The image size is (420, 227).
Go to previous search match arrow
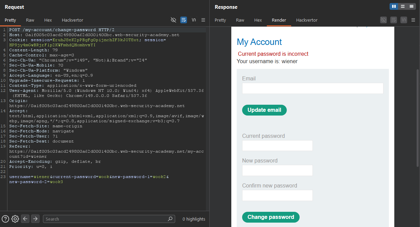(25, 219)
